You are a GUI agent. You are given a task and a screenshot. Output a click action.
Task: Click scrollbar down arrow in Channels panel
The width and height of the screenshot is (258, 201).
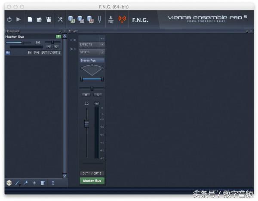(64, 176)
